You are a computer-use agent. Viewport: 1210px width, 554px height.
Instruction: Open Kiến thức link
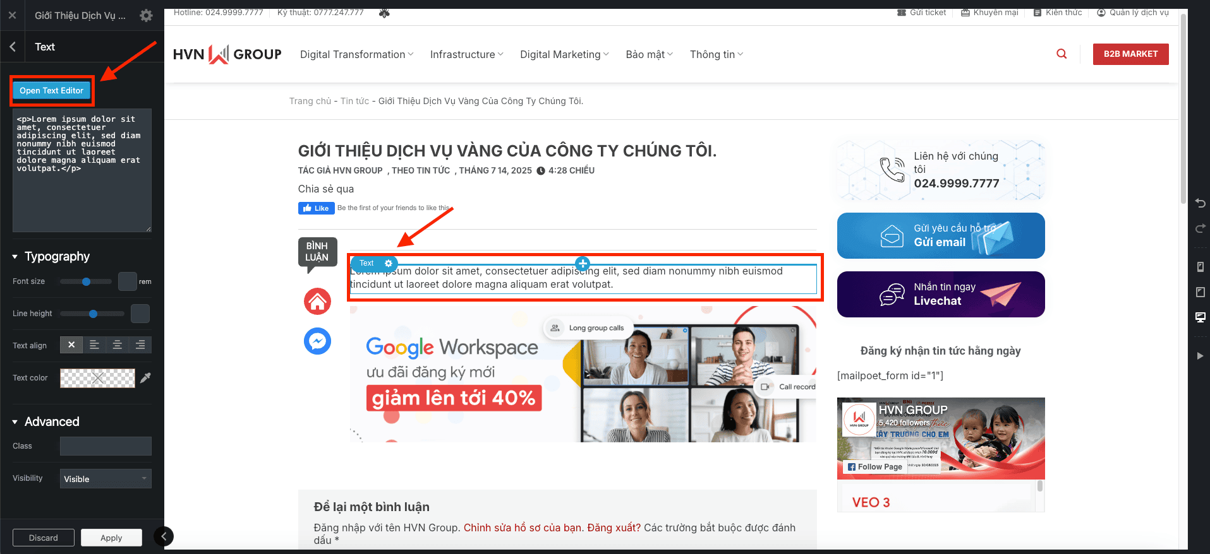click(x=1058, y=13)
